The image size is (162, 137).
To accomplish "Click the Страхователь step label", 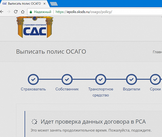I will click(x=33, y=89).
